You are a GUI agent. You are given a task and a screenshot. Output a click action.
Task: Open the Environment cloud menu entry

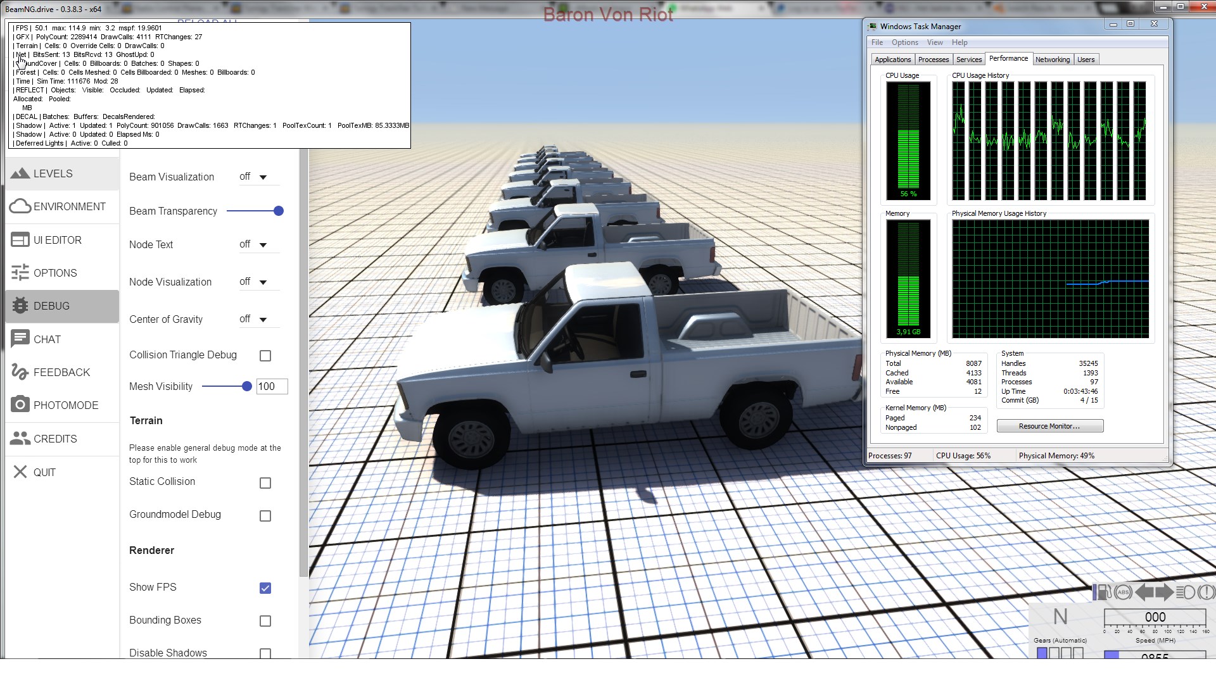[x=62, y=206]
